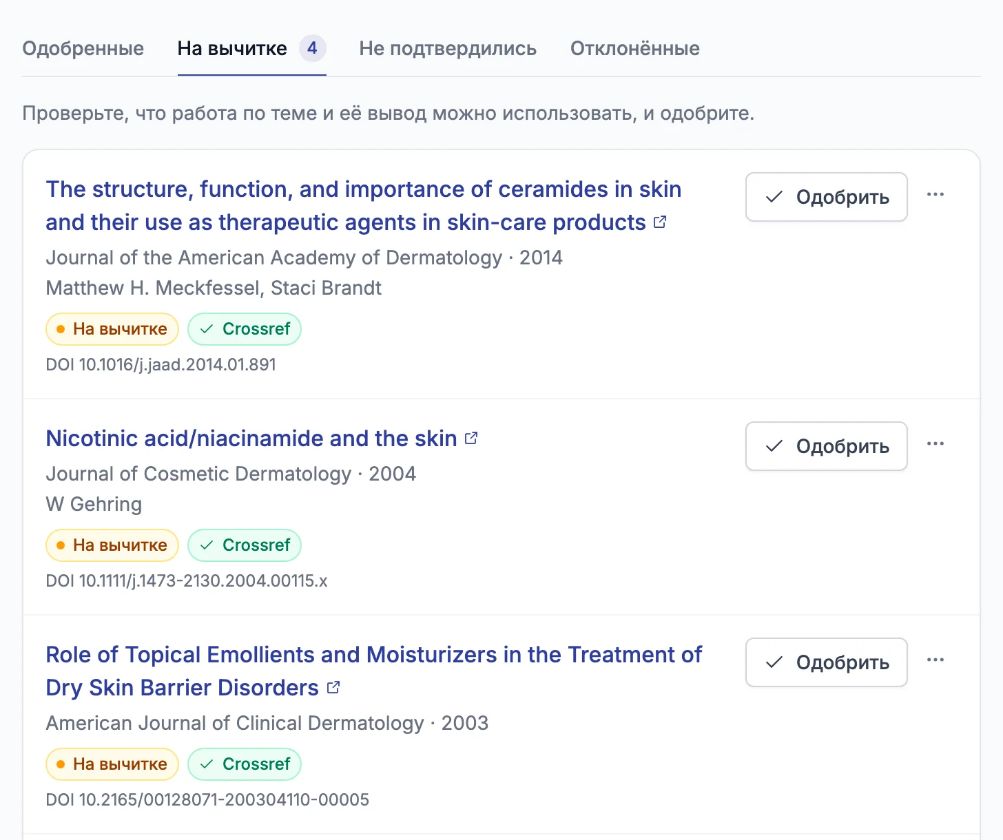Open ceramides structure and function article link
This screenshot has width=1003, height=840.
pos(364,206)
